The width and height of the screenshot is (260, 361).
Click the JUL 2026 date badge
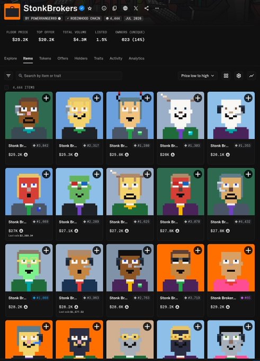pyautogui.click(x=133, y=19)
